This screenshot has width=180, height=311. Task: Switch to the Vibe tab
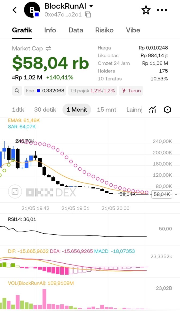[x=133, y=30]
